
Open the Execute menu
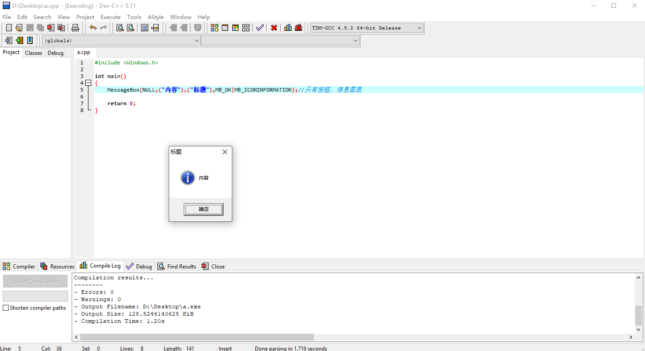coord(111,17)
